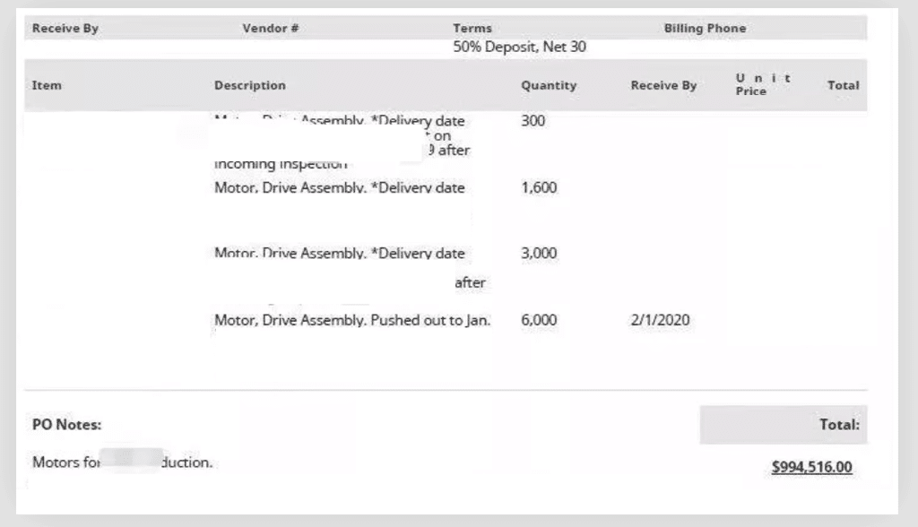Click the Quantity column header
918x527 pixels.
549,85
